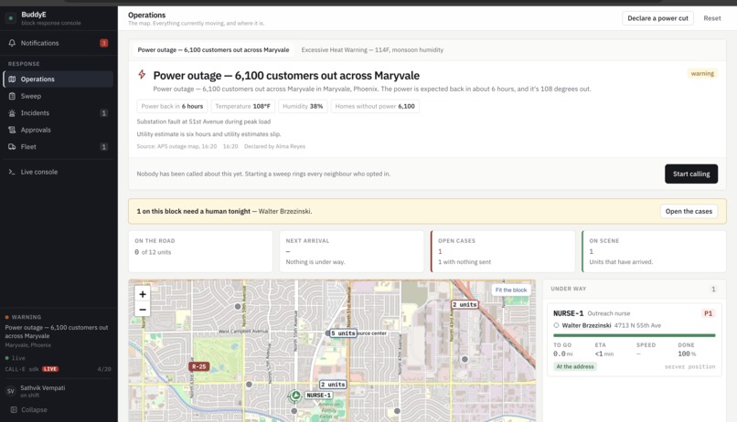The width and height of the screenshot is (737, 422).
Task: Click the yellow warning tag
Action: point(702,73)
